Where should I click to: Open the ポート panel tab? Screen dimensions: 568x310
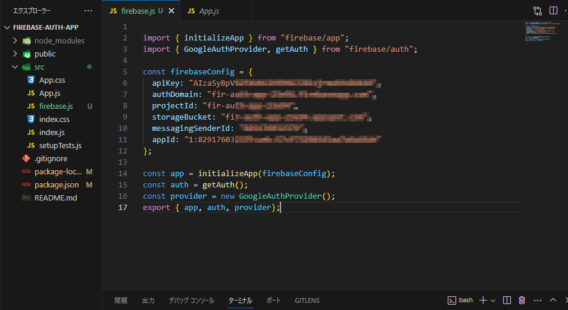point(273,300)
